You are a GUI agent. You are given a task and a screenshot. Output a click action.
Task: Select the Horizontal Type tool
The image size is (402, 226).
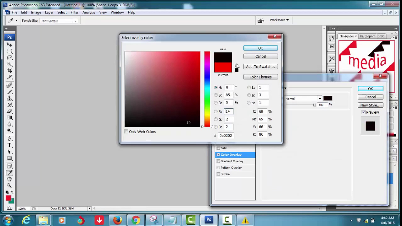pyautogui.click(x=9, y=145)
